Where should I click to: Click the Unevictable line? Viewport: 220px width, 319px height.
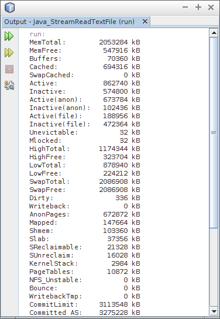pos(85,132)
